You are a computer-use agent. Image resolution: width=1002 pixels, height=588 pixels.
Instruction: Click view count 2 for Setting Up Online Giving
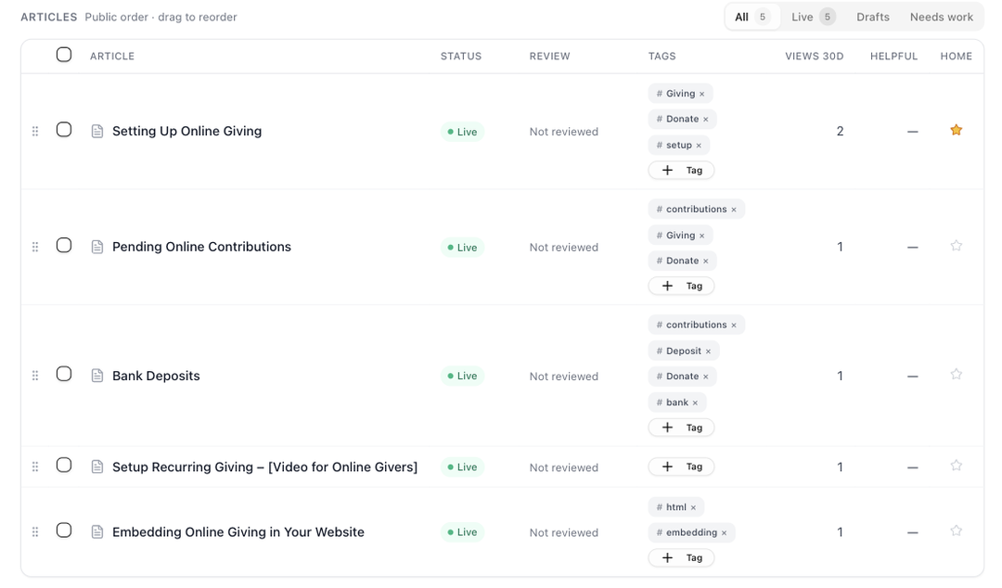(840, 131)
